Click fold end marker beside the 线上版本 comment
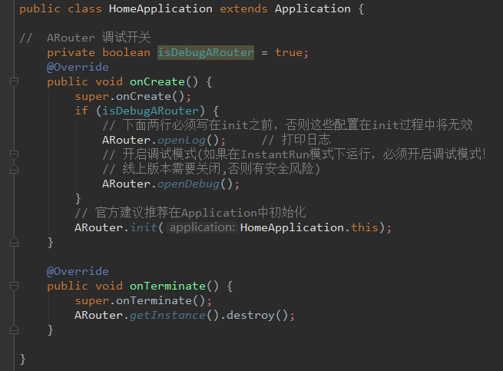The width and height of the screenshot is (503, 371). click(14, 169)
